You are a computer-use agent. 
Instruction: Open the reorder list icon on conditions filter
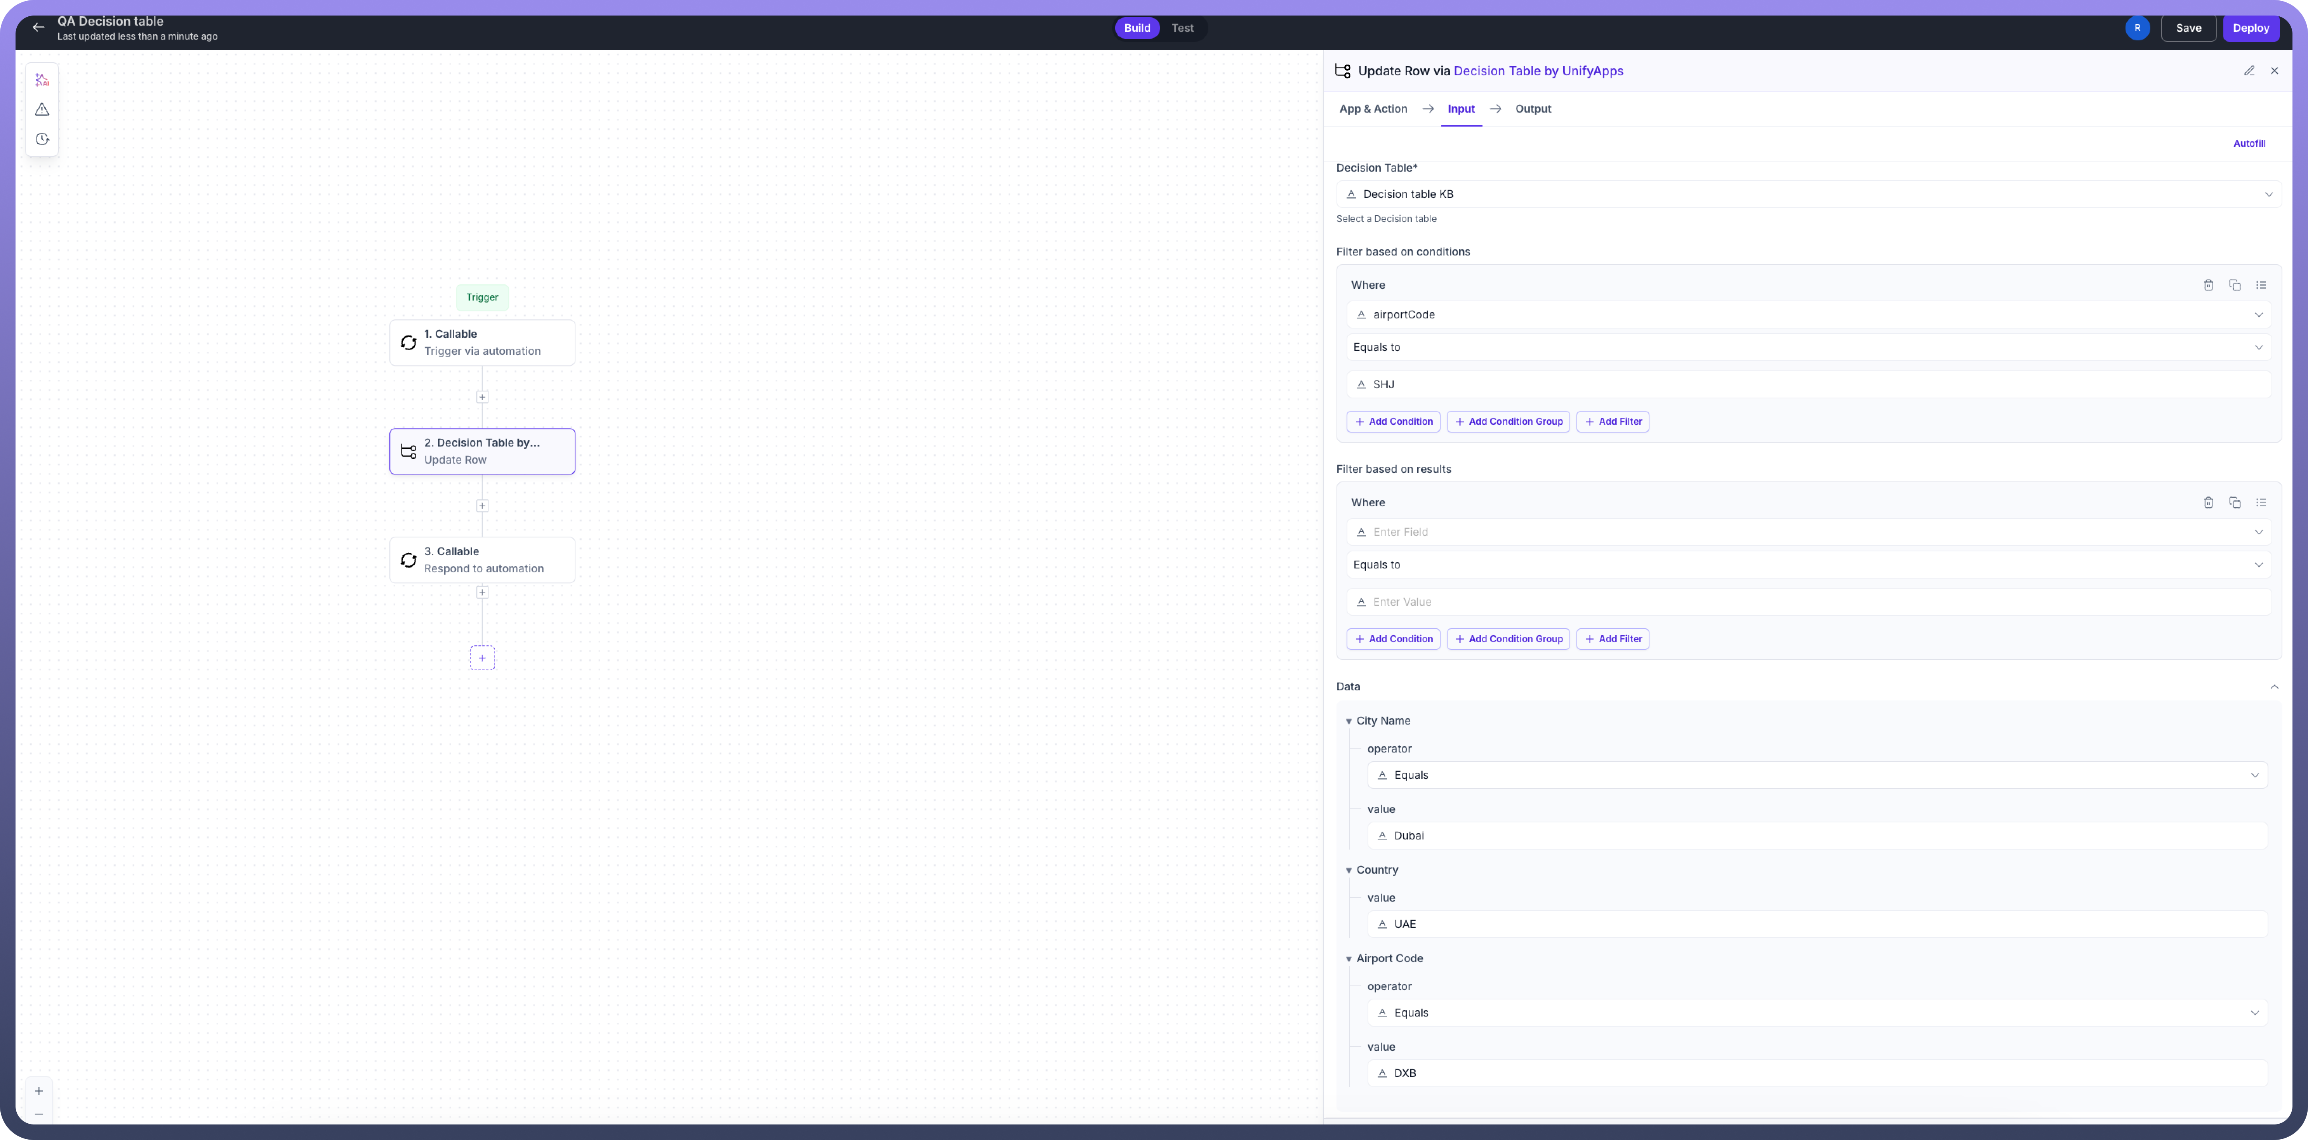(2261, 285)
